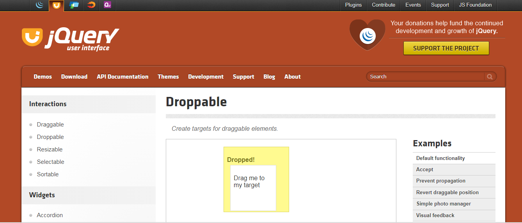This screenshot has height=223, width=522.
Task: Open the jQuery core project icon
Action: [x=39, y=5]
